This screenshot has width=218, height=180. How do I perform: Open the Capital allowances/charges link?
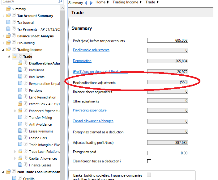click(x=93, y=121)
